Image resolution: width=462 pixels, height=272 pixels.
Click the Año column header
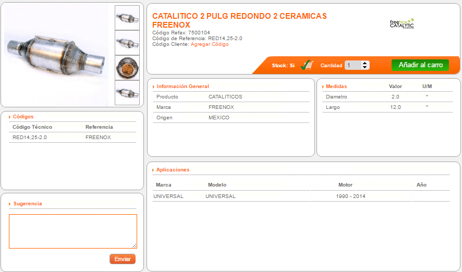click(421, 185)
